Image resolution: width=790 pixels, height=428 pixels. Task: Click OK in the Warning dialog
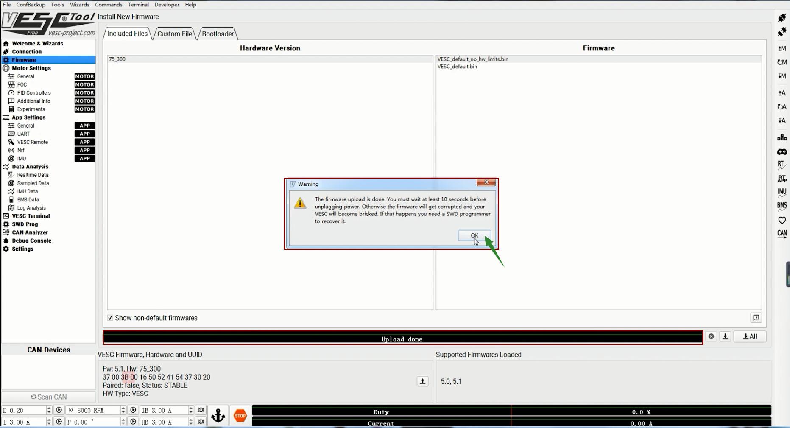pos(474,235)
